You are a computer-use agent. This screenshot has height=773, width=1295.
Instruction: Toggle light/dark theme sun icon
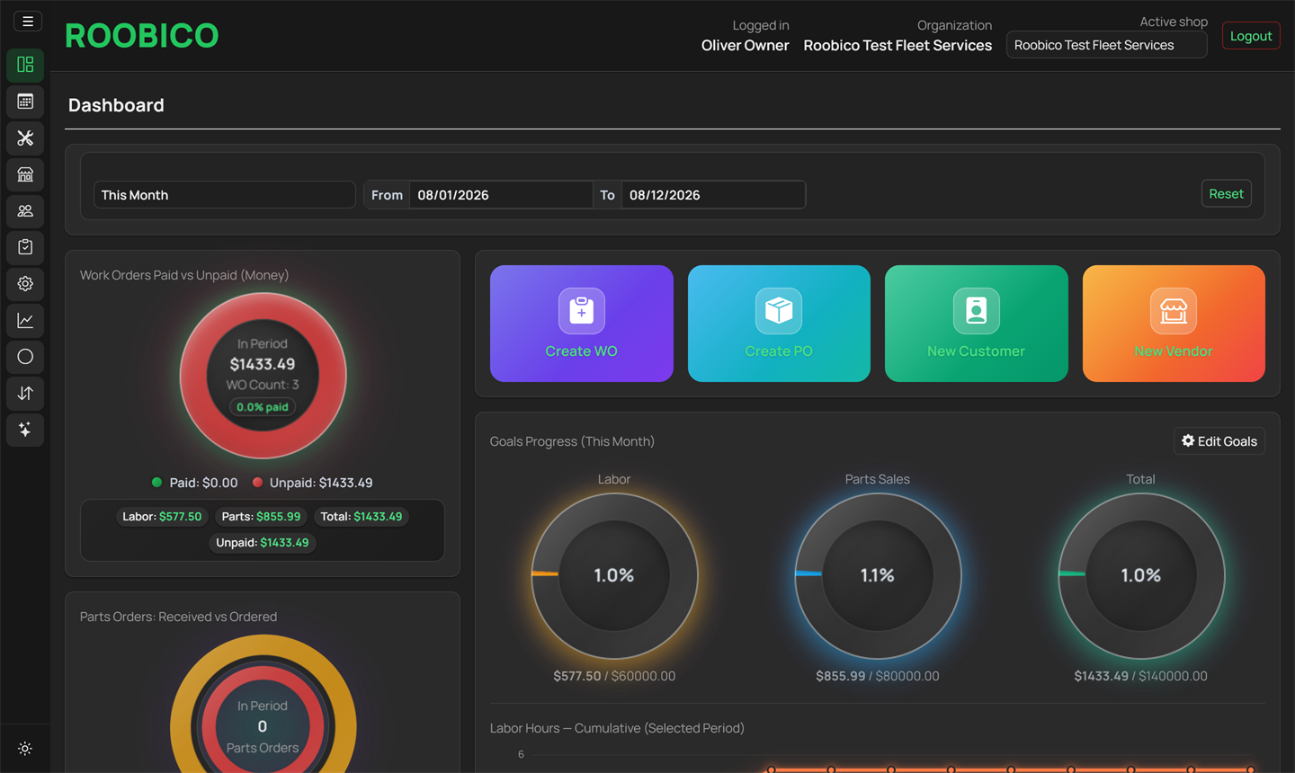click(x=25, y=748)
